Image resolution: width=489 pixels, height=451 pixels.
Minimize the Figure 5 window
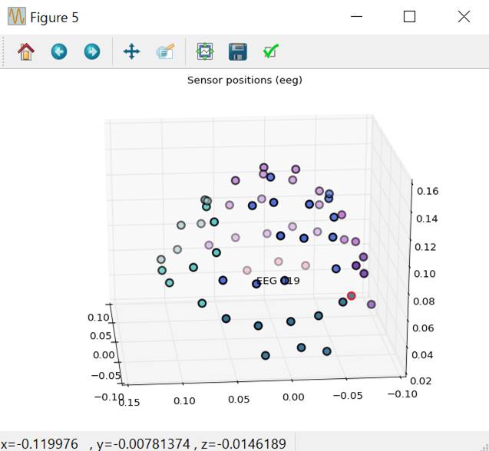(356, 17)
